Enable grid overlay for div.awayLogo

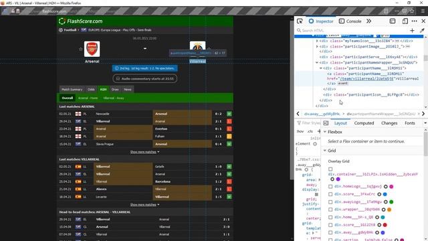click(x=330, y=202)
